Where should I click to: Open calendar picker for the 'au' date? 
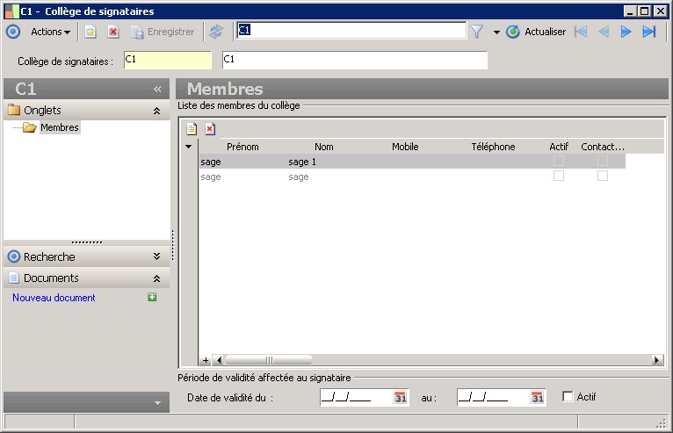pos(538,397)
